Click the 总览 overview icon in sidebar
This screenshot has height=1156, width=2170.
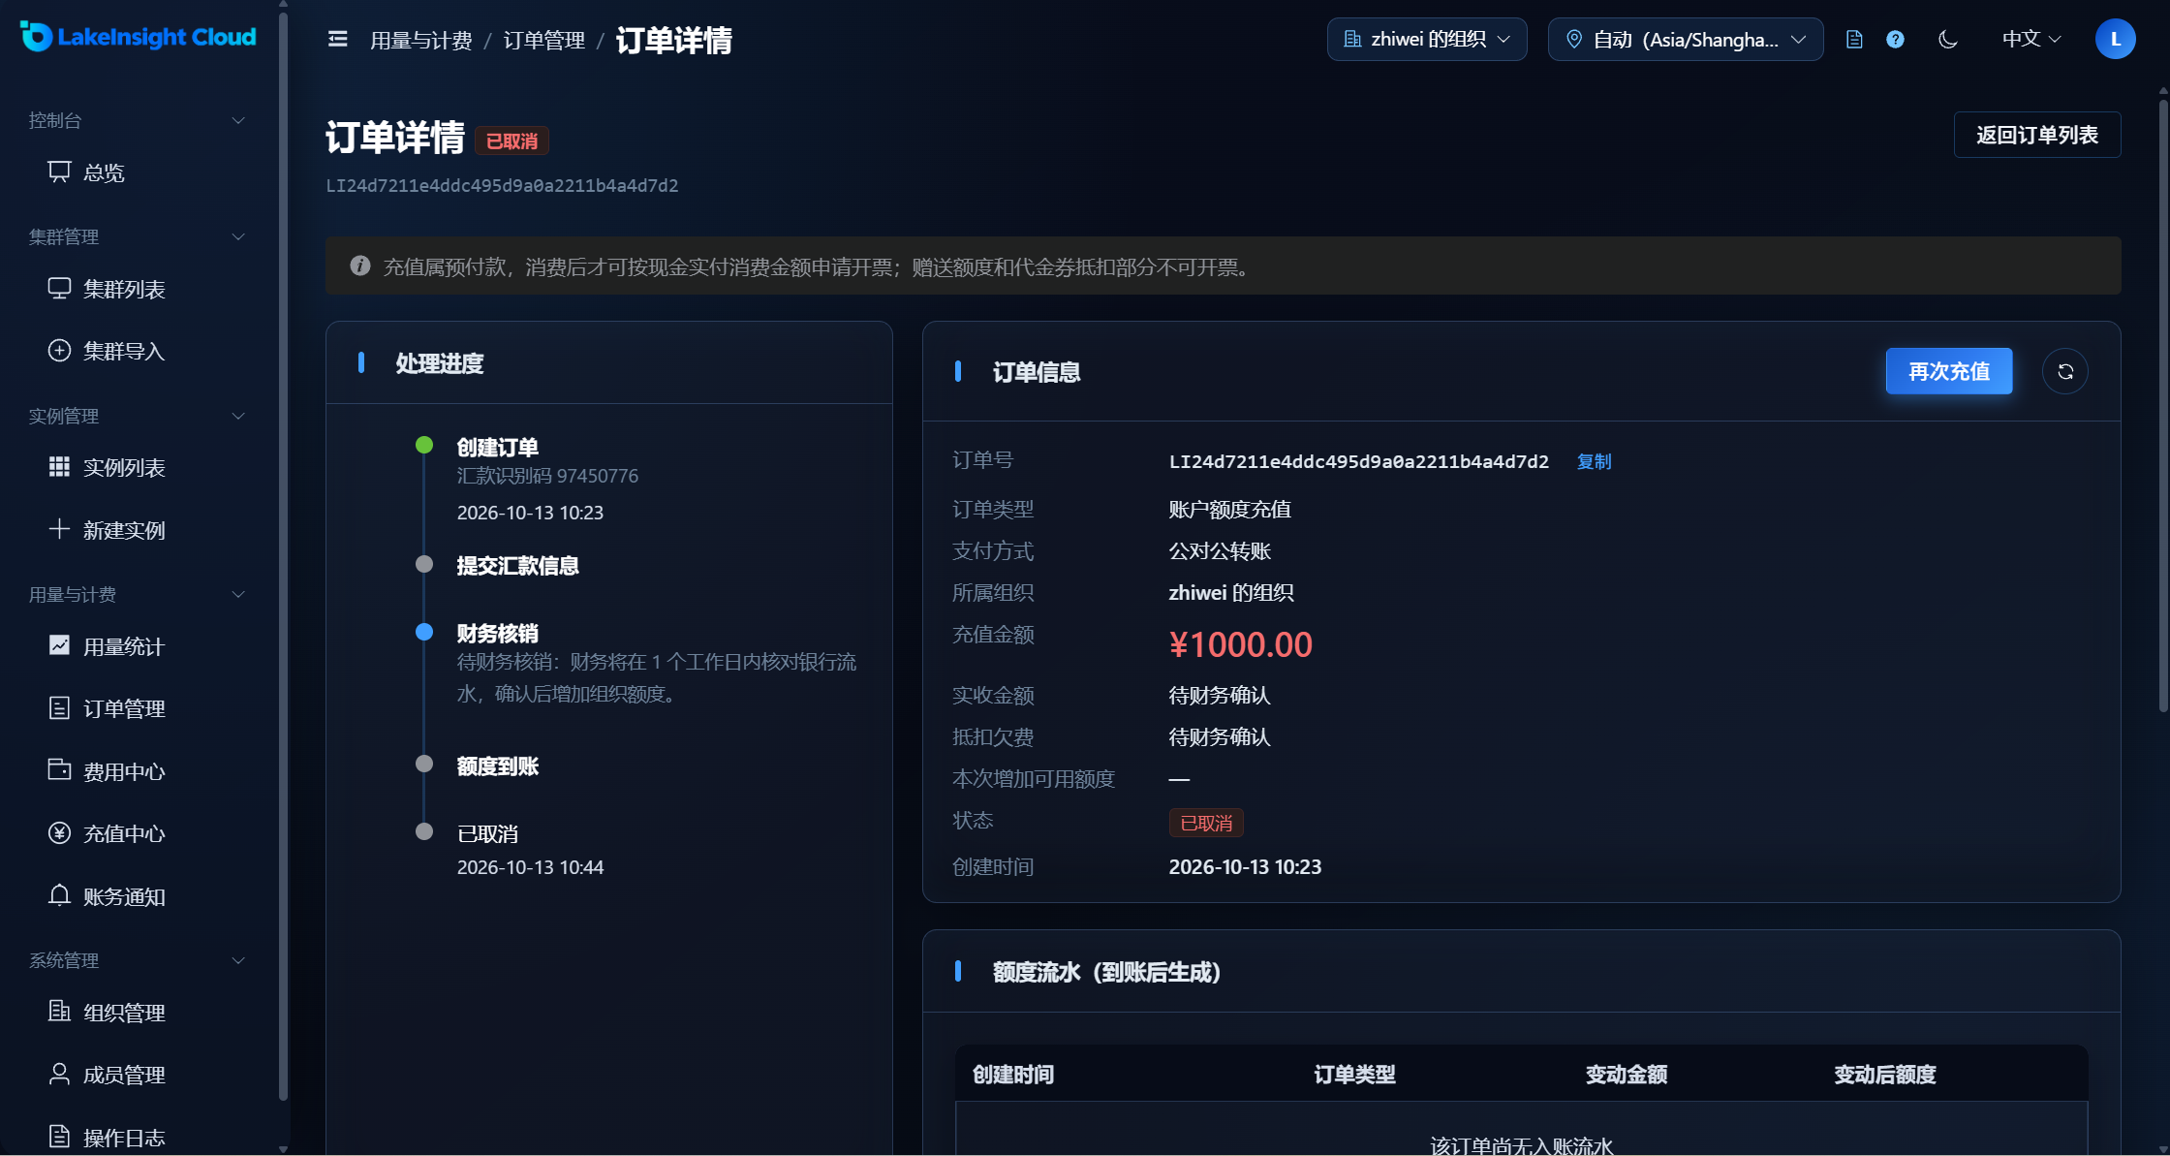pos(59,172)
